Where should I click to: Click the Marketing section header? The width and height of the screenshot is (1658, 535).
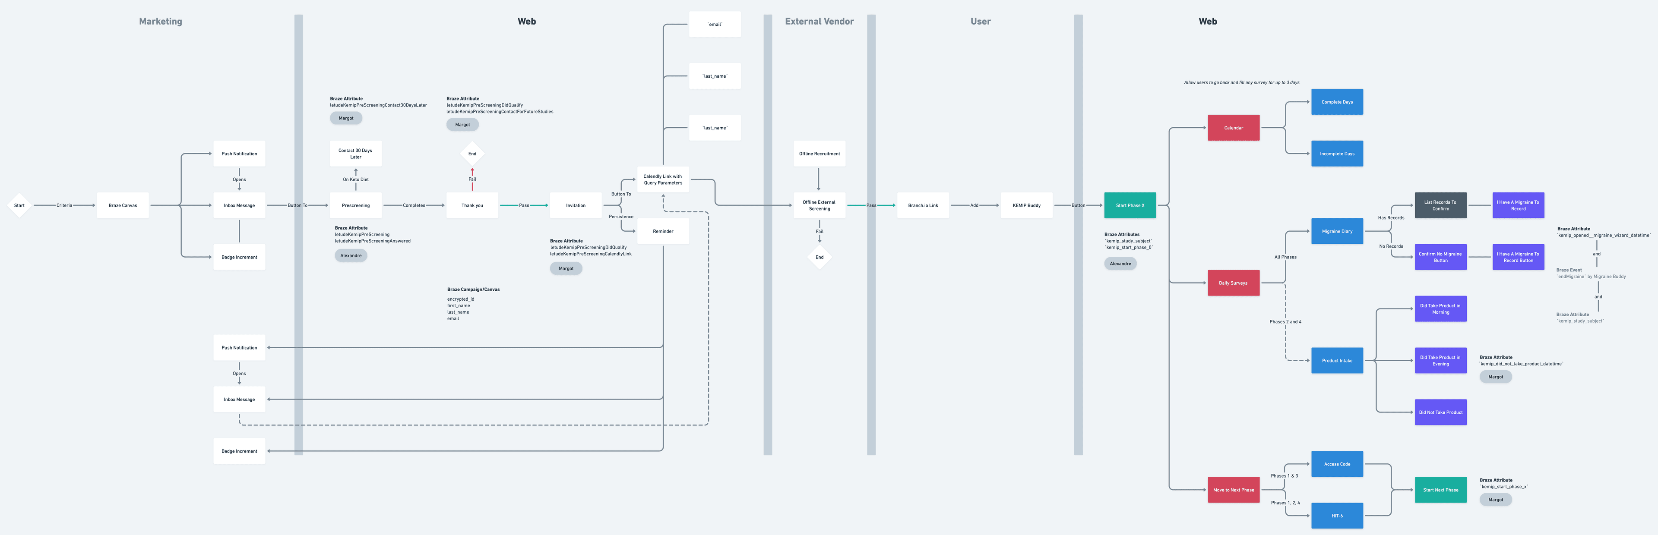tap(160, 21)
